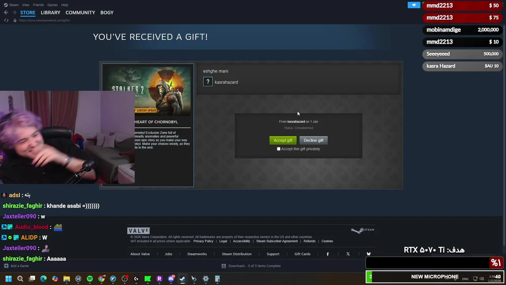Screen dimensions: 506x285
Task: Click the Downloads tray icon
Action: (224, 266)
